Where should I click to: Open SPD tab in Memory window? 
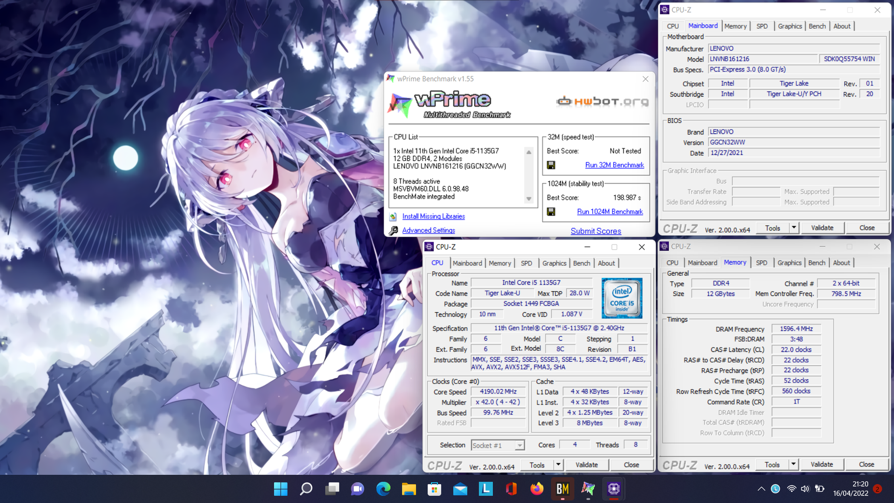[762, 263]
